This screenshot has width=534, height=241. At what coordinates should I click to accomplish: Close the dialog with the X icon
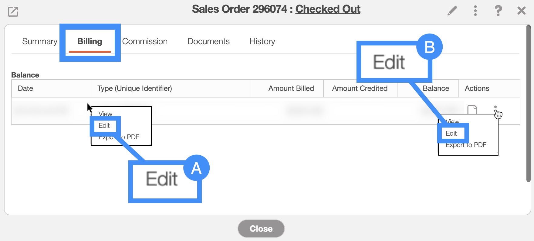521,11
